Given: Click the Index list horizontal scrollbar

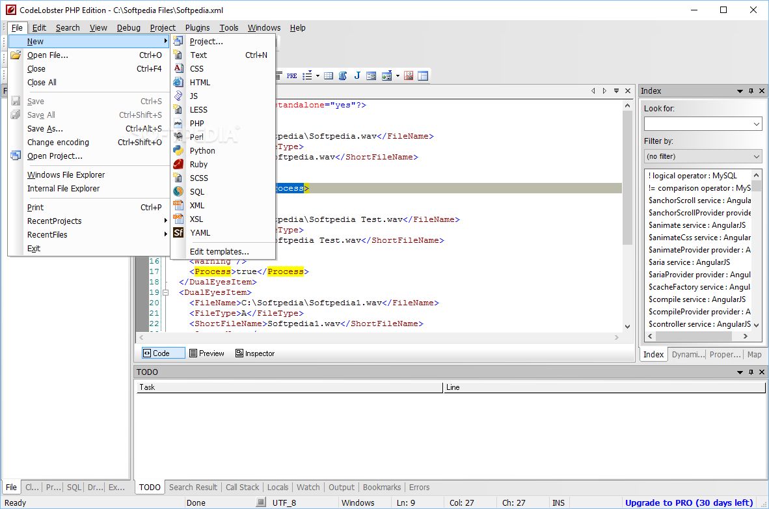Looking at the screenshot, I should [x=694, y=337].
